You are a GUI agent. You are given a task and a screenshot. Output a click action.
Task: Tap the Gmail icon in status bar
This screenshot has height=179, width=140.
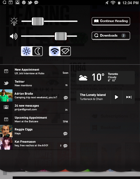(18, 3)
